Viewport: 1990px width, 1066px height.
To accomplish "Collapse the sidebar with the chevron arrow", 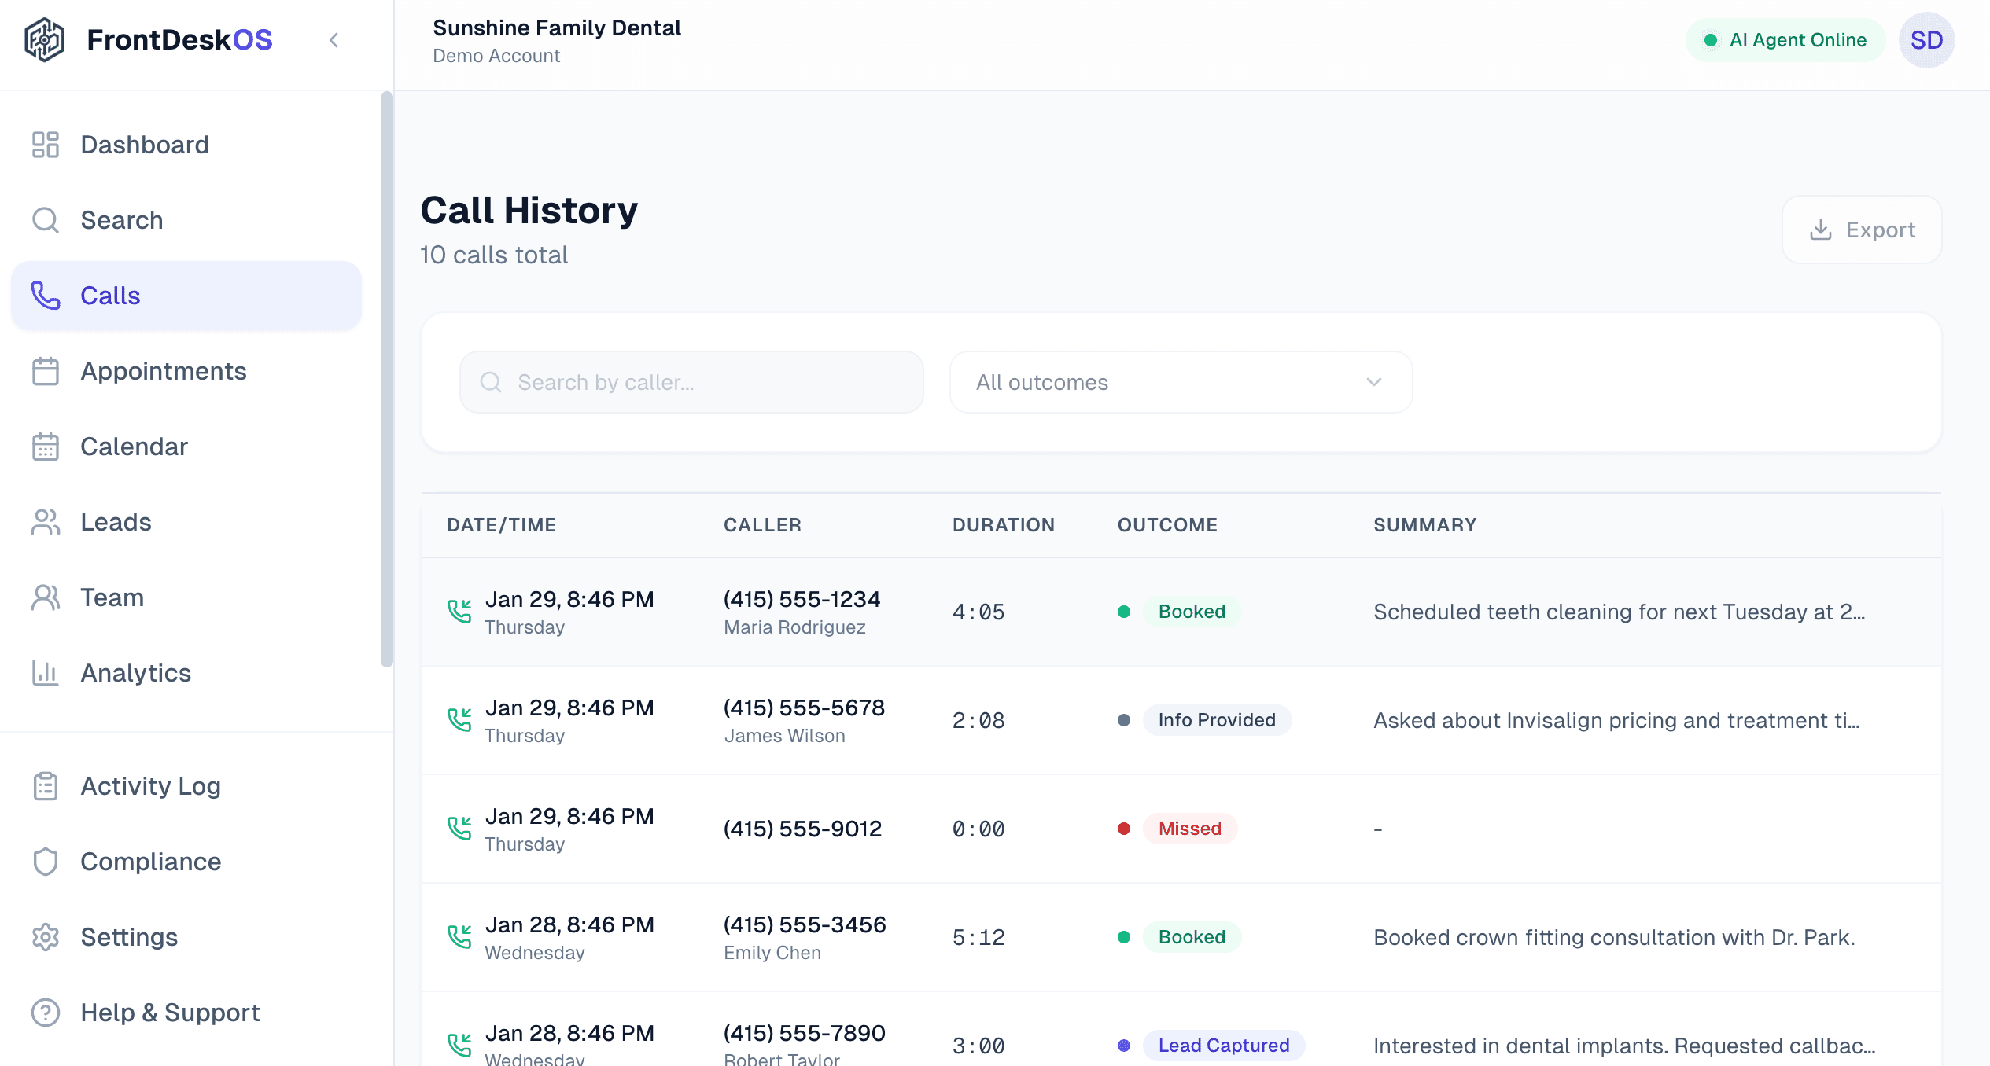I will (x=334, y=40).
